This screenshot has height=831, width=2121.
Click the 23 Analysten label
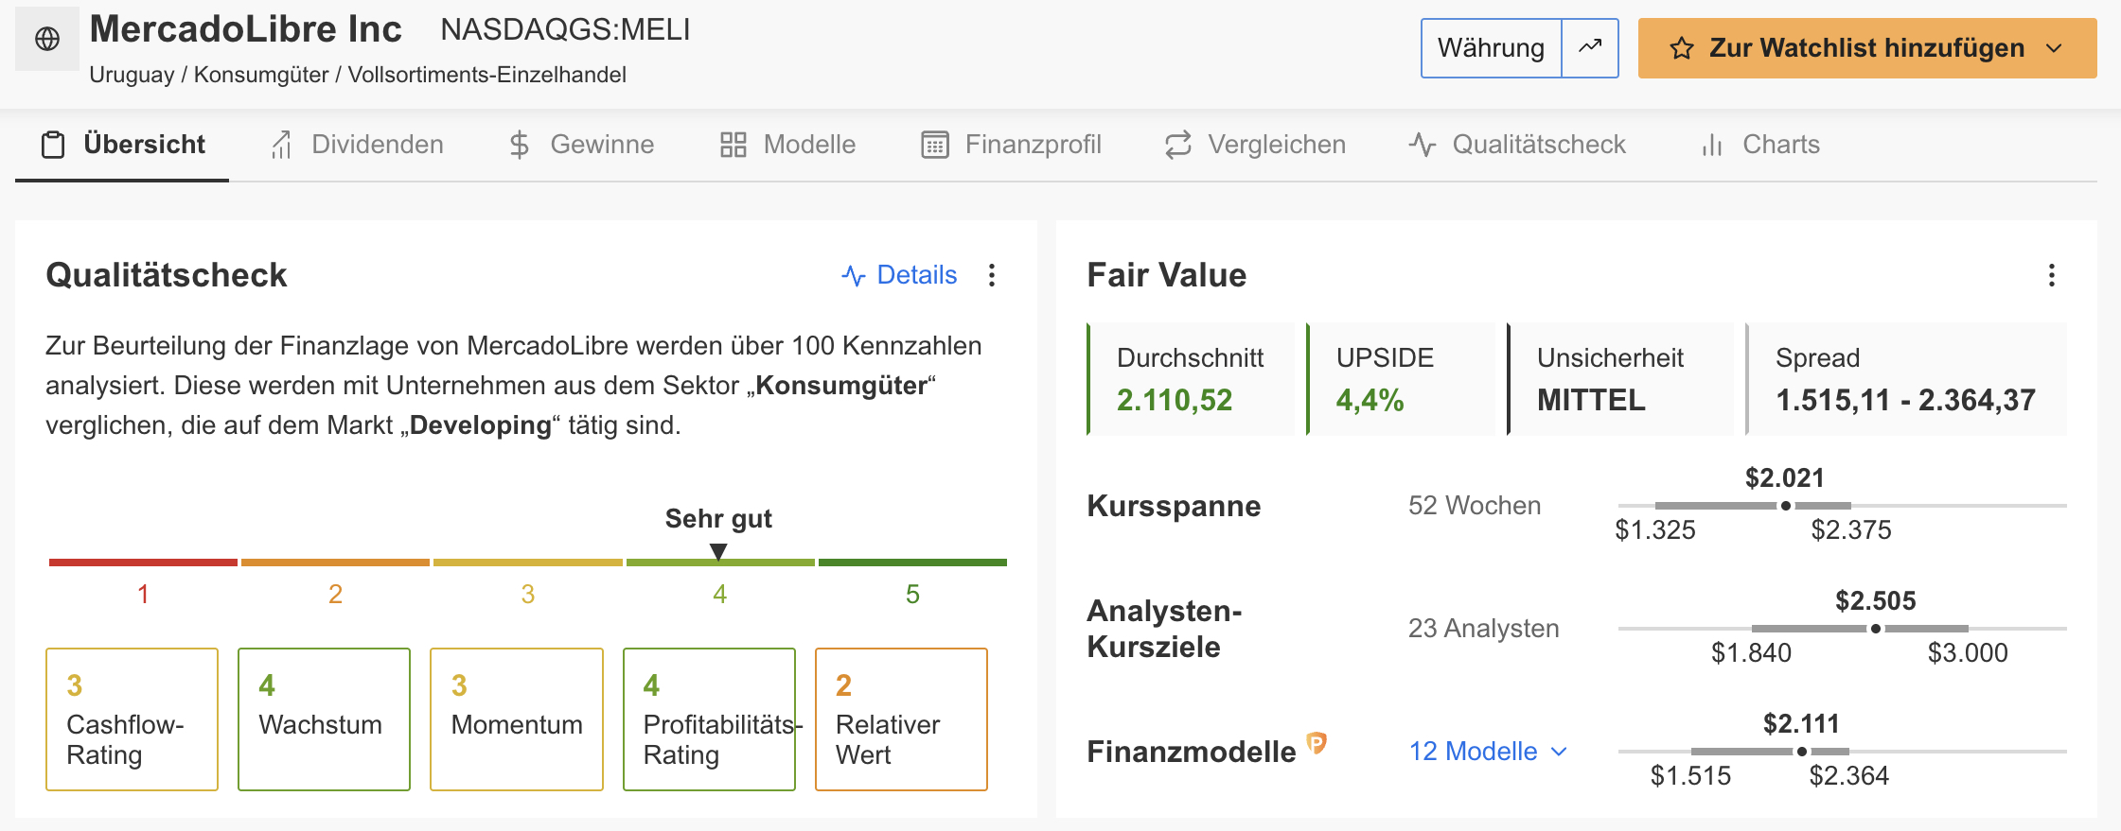coord(1483,629)
